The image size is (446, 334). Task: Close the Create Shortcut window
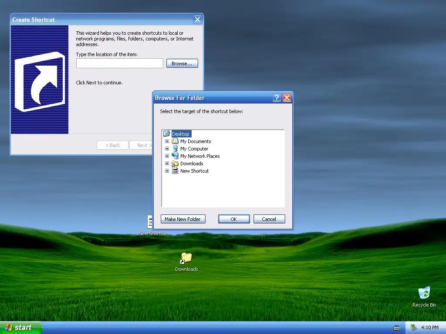click(197, 19)
